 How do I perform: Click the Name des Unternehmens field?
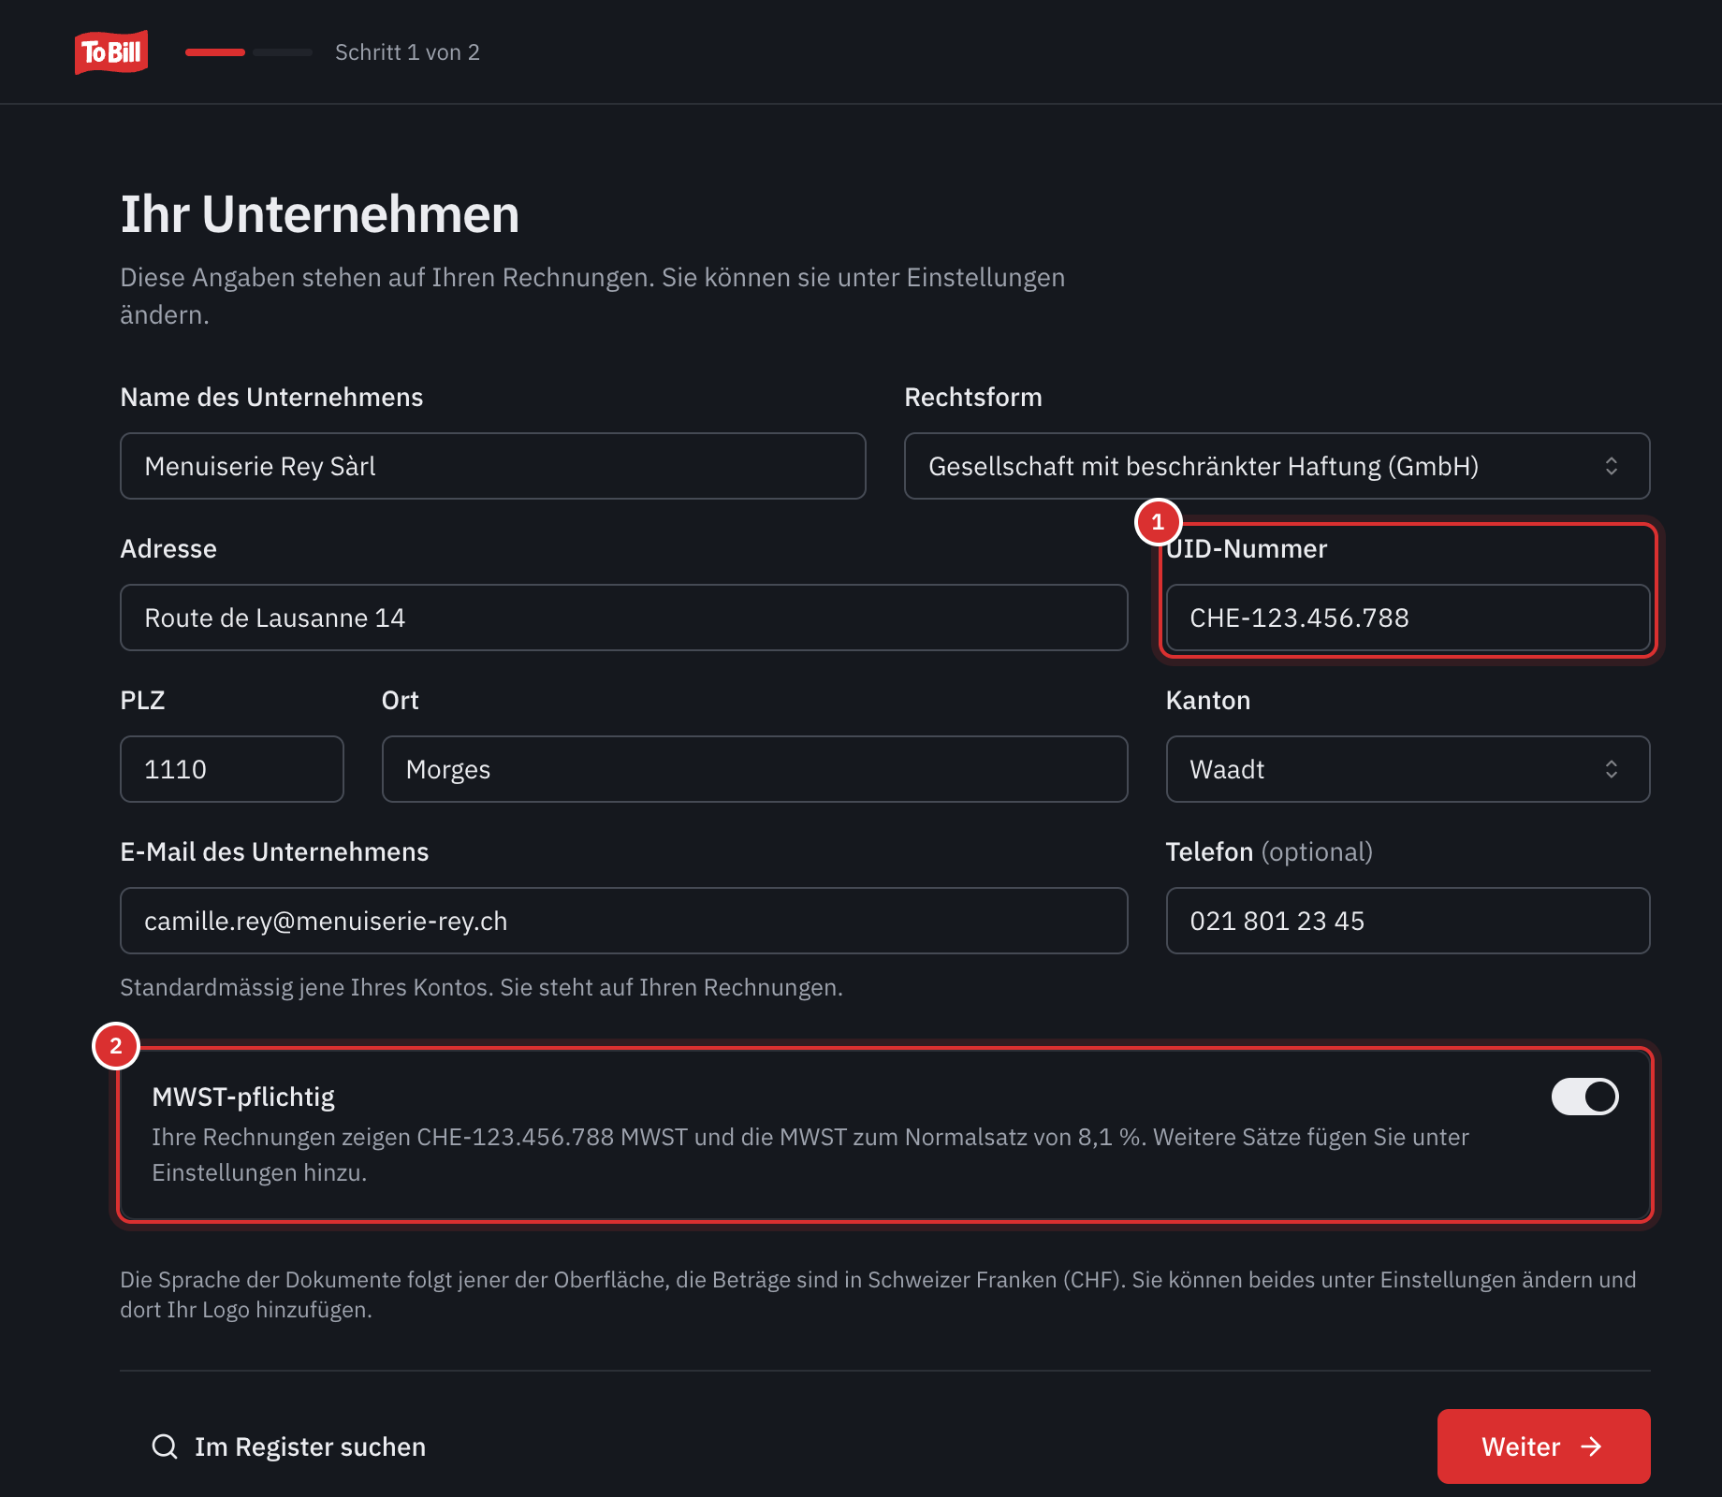tap(493, 466)
